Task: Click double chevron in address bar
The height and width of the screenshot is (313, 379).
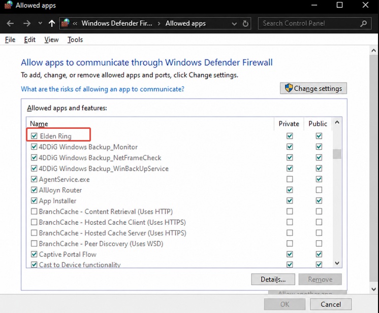Action: pos(75,23)
